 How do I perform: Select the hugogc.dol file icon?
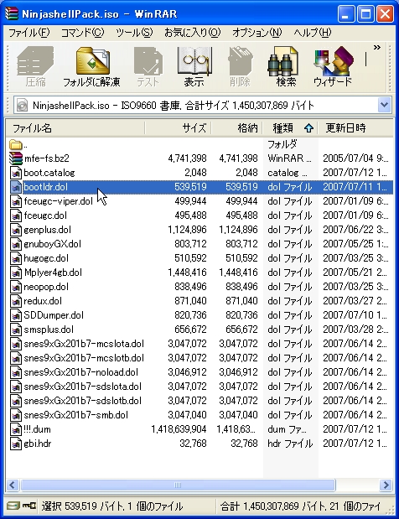coord(16,258)
